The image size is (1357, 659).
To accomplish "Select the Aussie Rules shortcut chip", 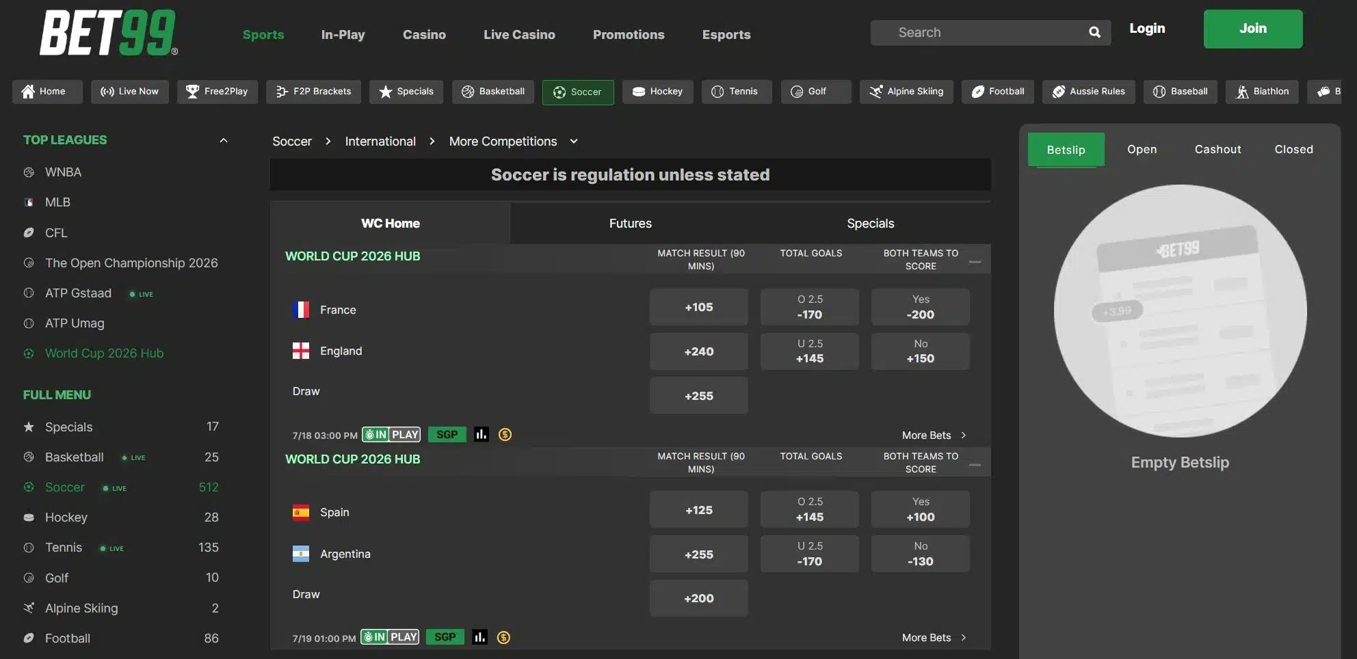I will 1088,92.
